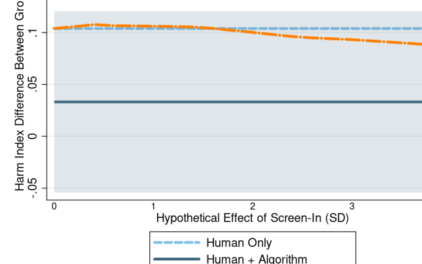Viewport: 422px width, 264px height.
Task: Click the y-axis tick label -.05
Action: 33,188
